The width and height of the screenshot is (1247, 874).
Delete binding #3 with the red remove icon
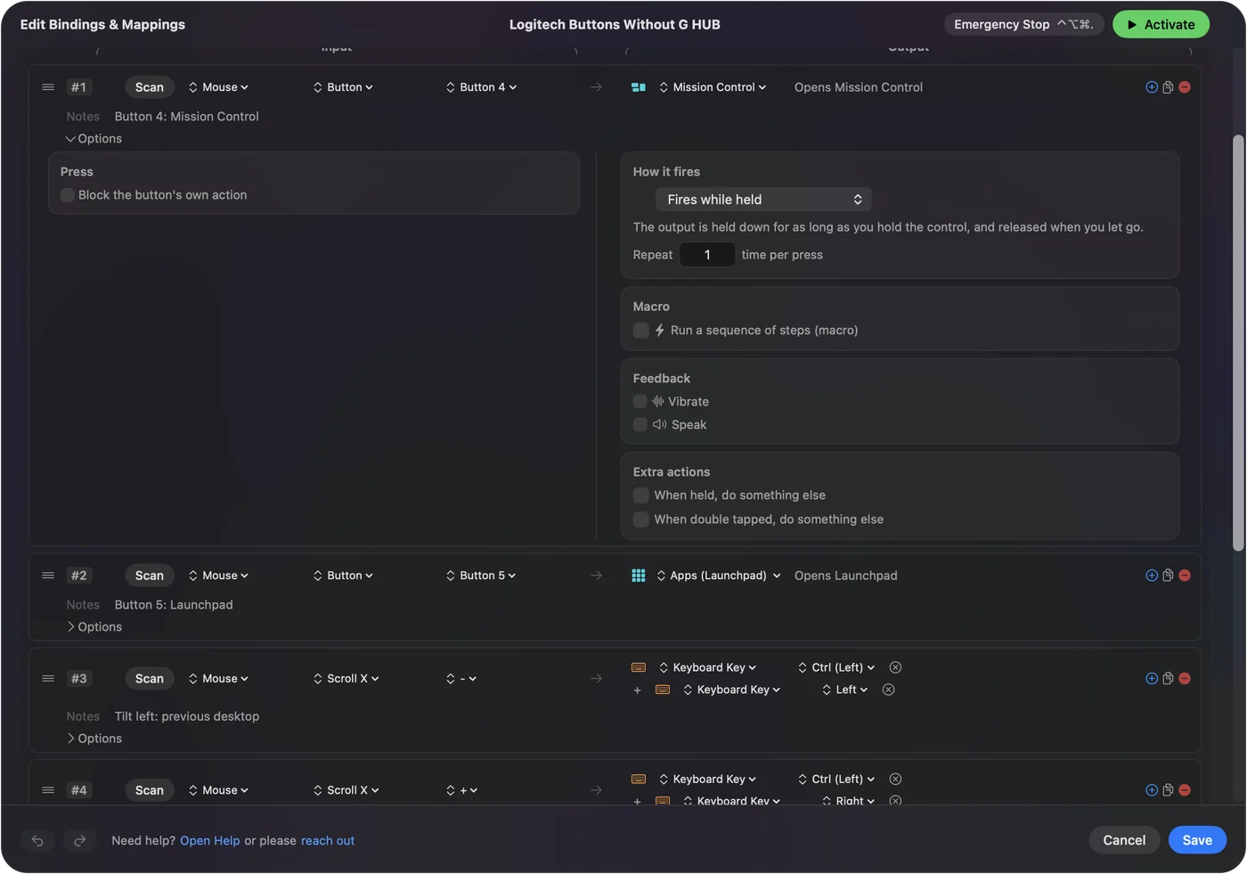[1185, 679]
